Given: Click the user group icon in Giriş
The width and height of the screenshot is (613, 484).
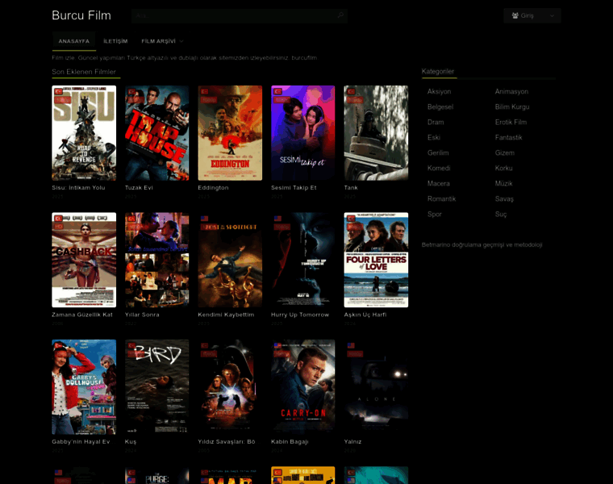Looking at the screenshot, I should pyautogui.click(x=515, y=15).
